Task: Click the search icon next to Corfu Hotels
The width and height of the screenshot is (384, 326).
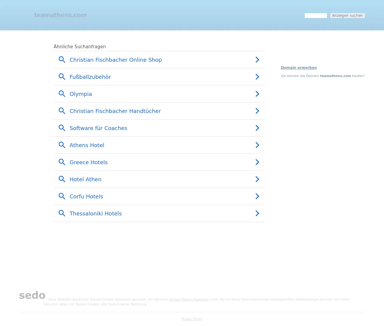Action: [x=62, y=196]
